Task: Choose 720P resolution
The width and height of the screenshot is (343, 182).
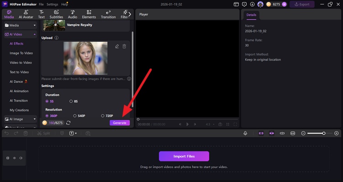Action: pos(103,116)
